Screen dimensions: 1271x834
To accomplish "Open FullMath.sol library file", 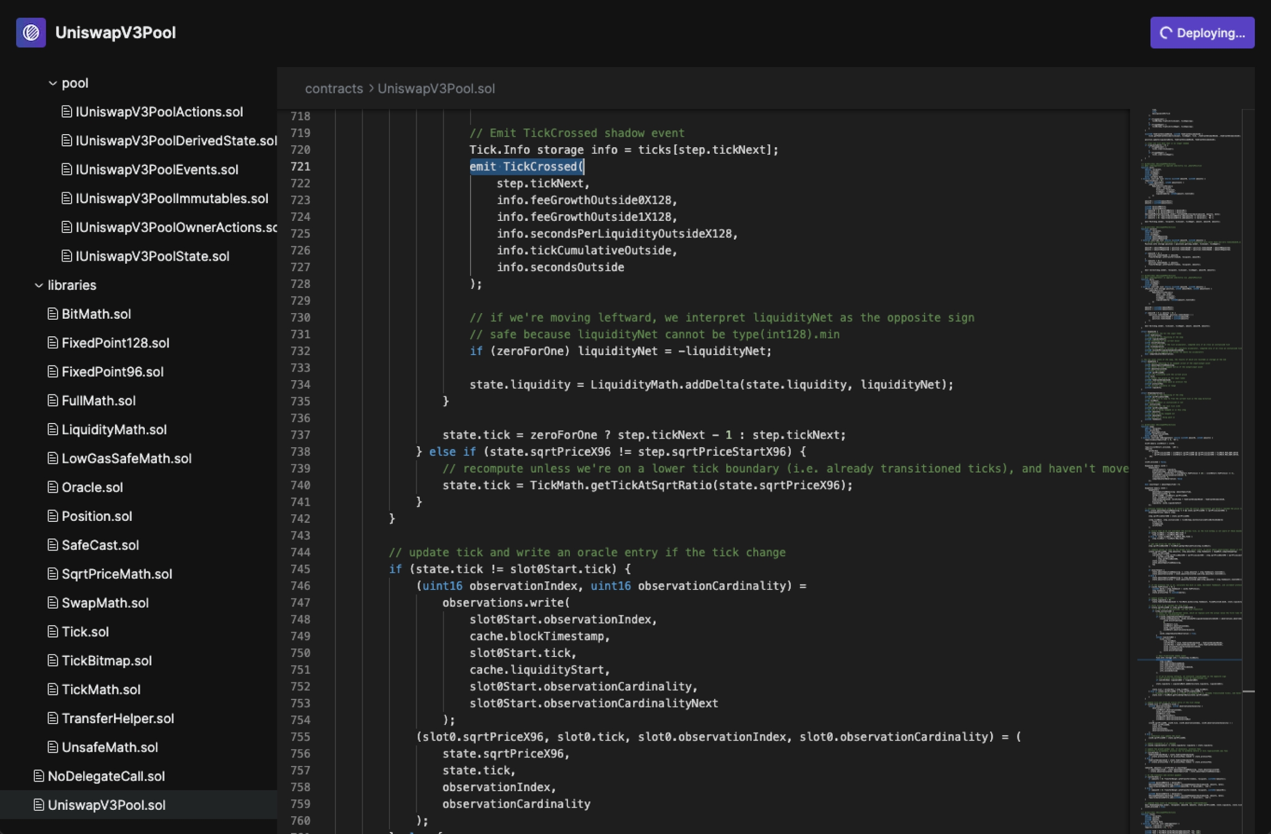I will 98,400.
